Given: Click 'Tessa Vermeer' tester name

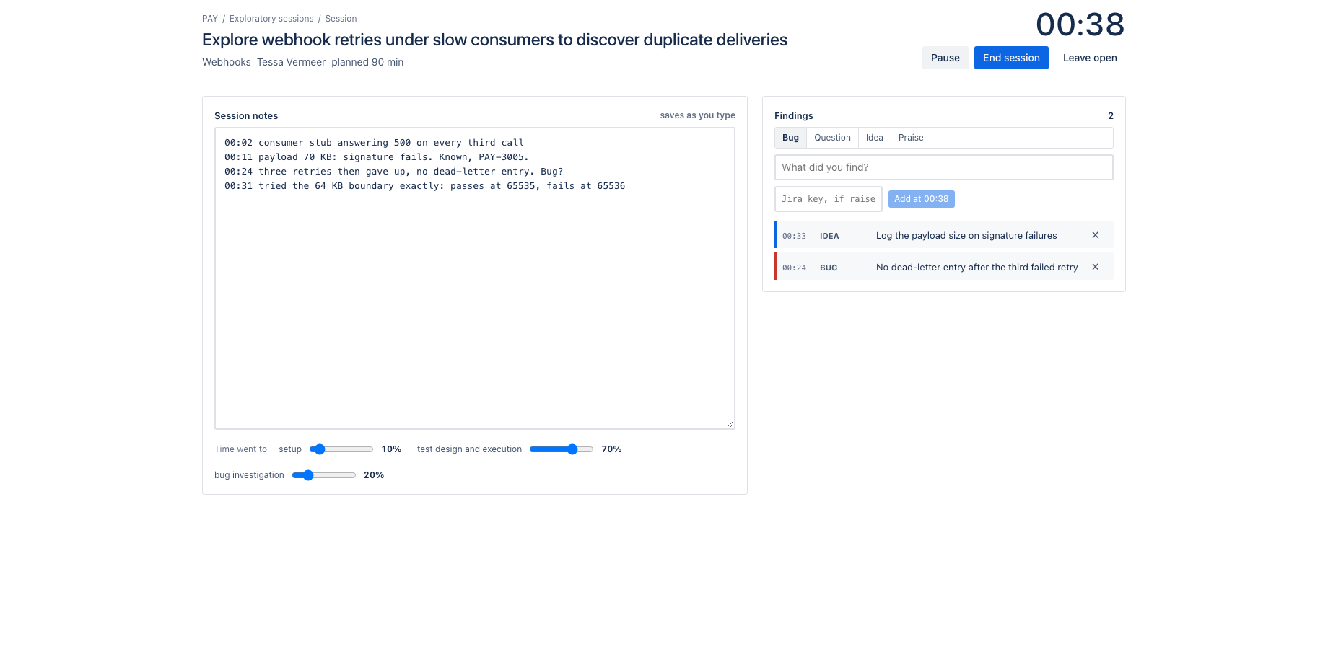Looking at the screenshot, I should [x=291, y=62].
